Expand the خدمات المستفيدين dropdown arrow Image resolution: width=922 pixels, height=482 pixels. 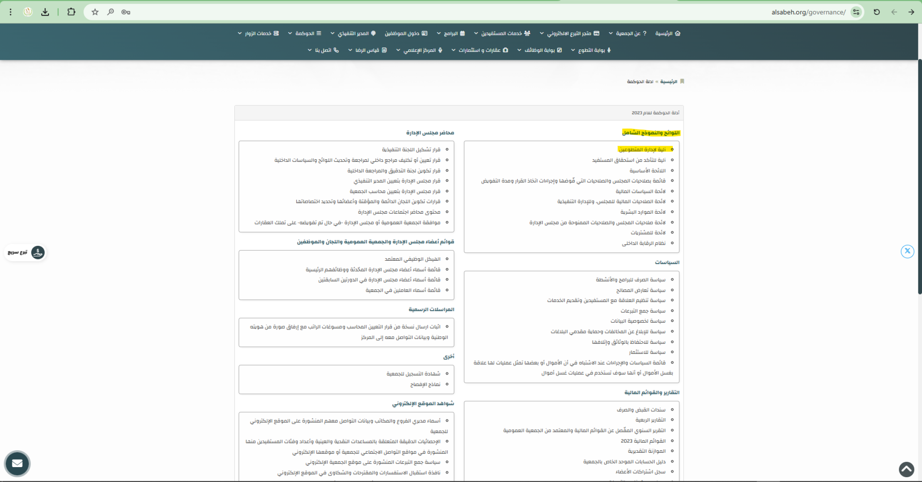[x=476, y=33]
